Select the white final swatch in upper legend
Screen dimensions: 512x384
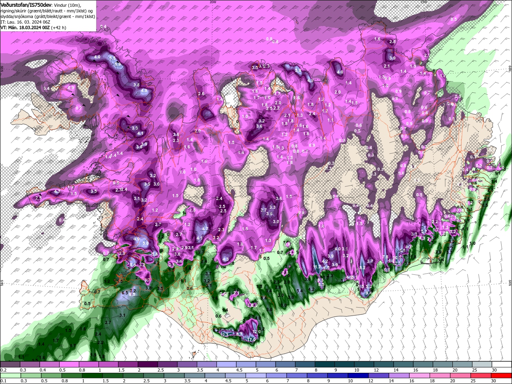[502, 364]
